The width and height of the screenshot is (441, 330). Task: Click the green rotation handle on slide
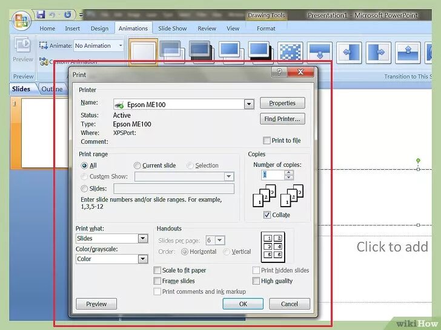418,161
